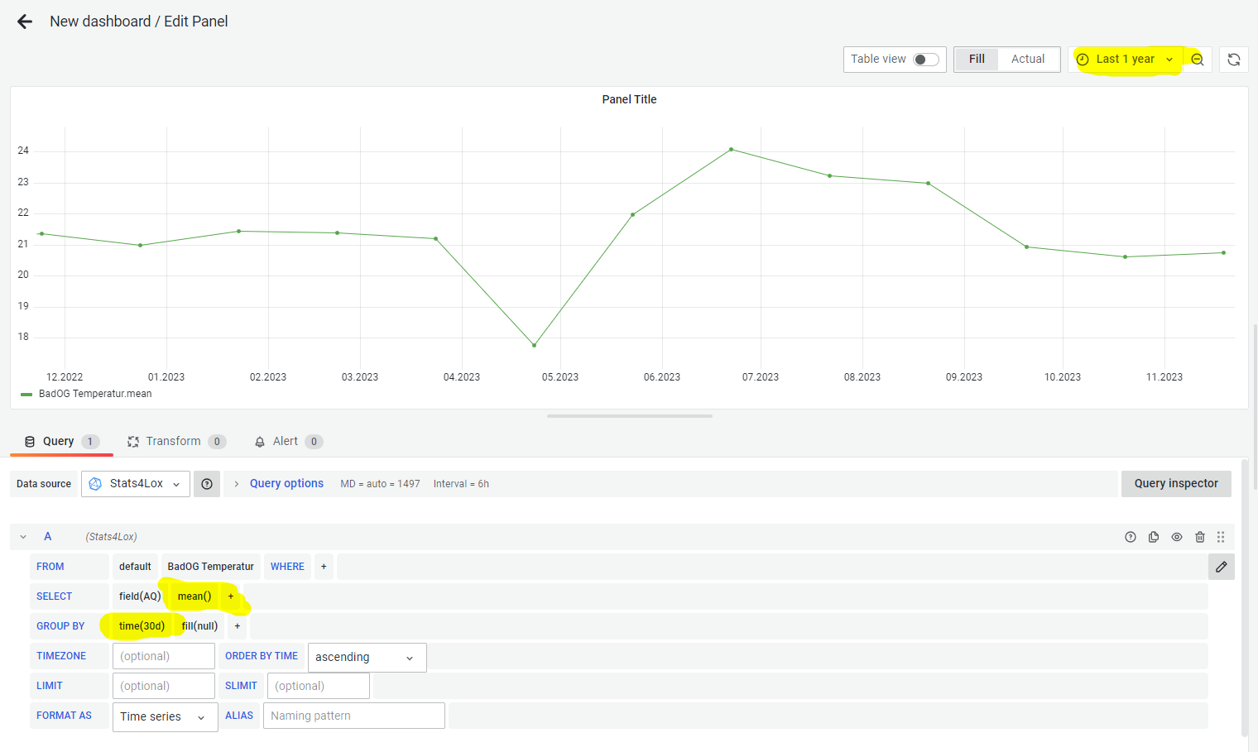
Task: Toggle the Table view switch
Action: 925,60
